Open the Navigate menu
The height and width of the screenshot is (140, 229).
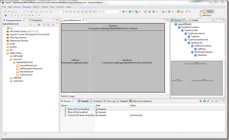point(27,7)
